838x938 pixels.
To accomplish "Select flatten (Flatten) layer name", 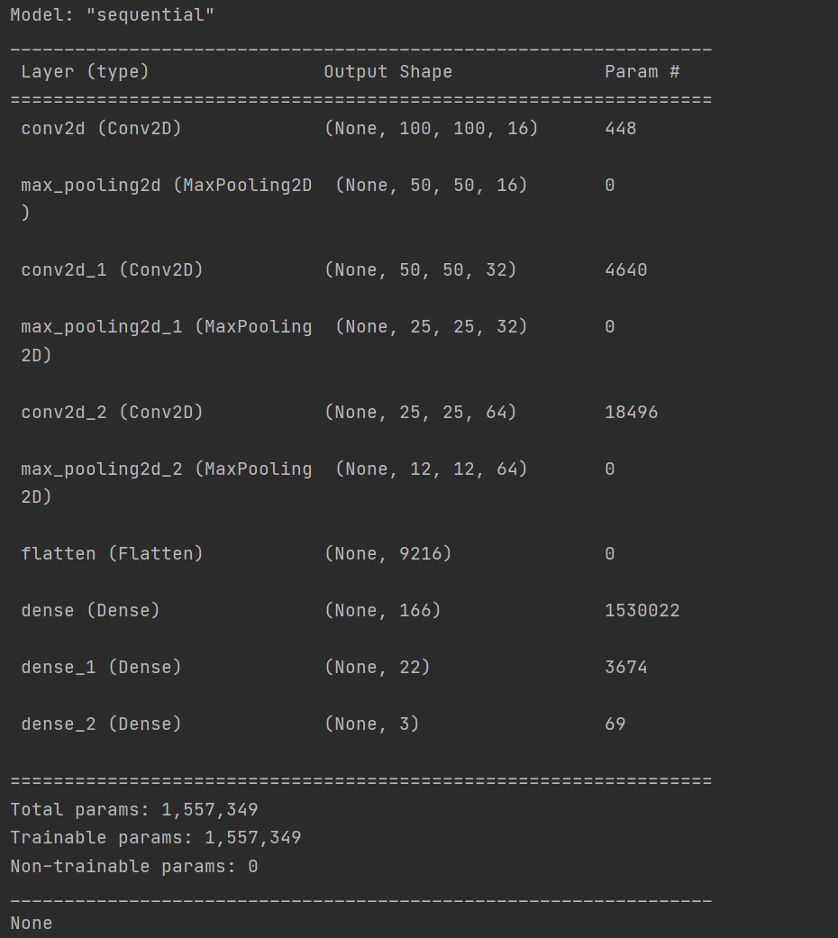I will click(112, 553).
